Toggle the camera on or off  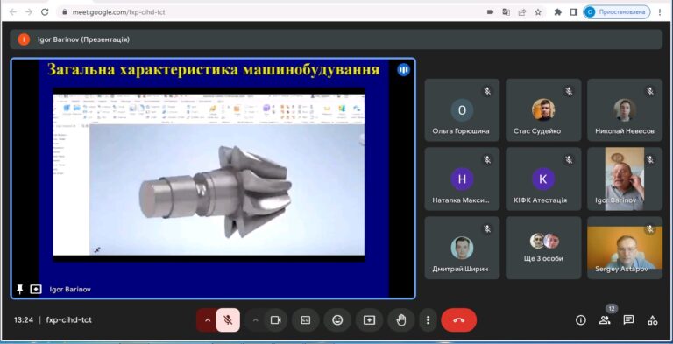275,320
